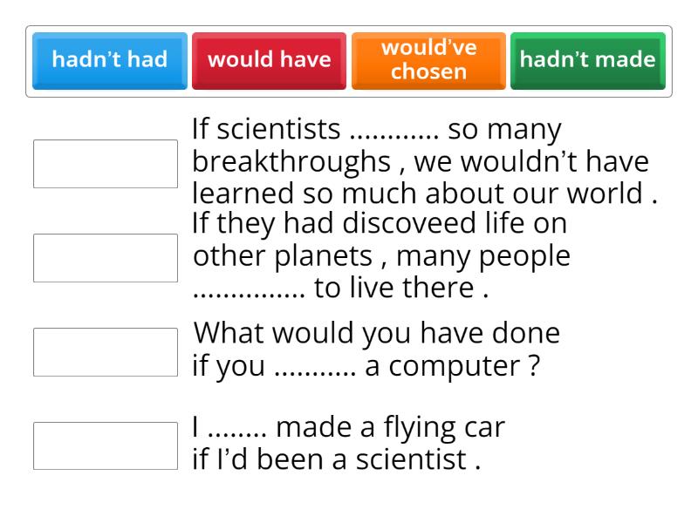Pick the red "would have" tile
This screenshot has width=698, height=523.
tap(269, 60)
